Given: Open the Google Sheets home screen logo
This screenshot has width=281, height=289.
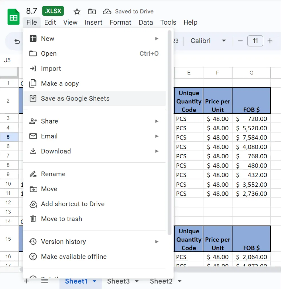Looking at the screenshot, I should [13, 16].
